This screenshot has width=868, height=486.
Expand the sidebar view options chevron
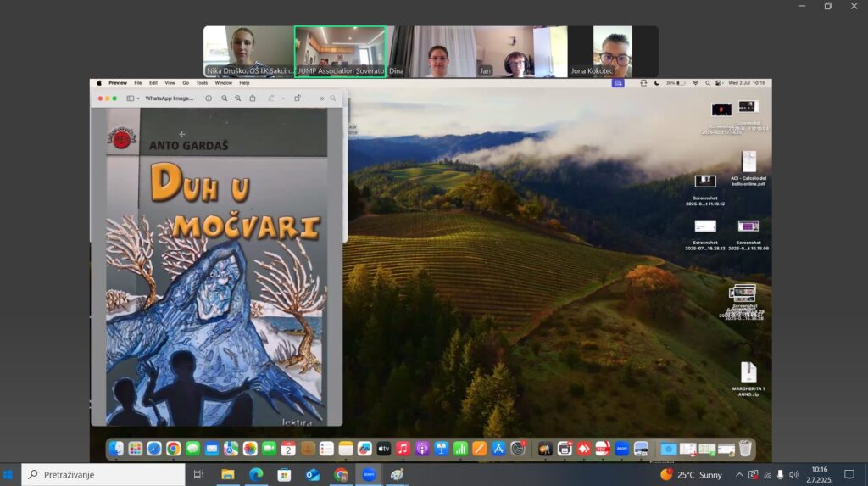coord(138,98)
